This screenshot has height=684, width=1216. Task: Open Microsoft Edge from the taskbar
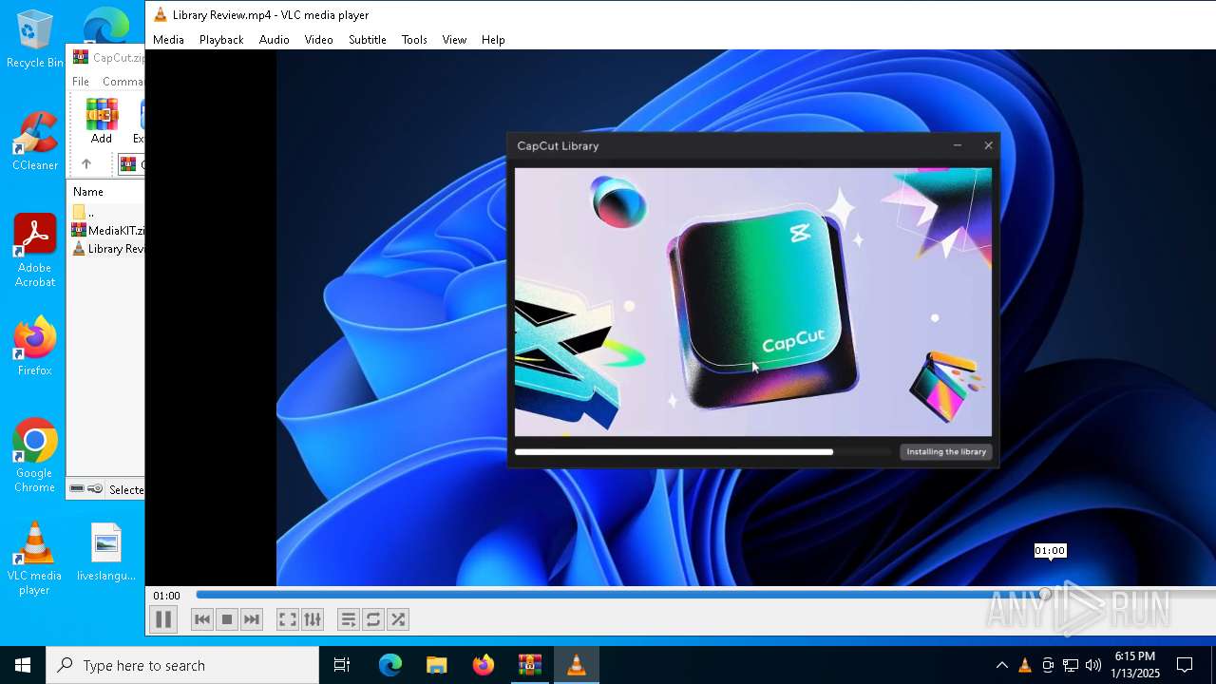pos(390,665)
